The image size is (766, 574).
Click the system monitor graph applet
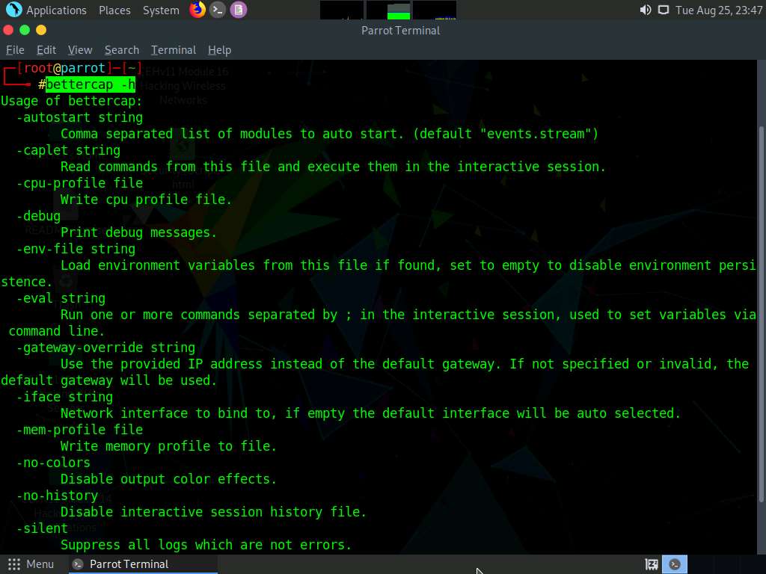pyautogui.click(x=388, y=10)
